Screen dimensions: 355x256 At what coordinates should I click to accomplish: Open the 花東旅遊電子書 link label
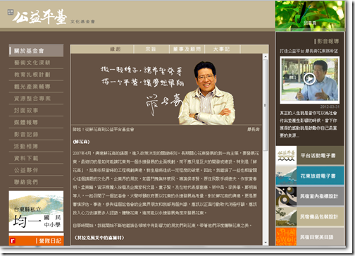tap(318, 176)
